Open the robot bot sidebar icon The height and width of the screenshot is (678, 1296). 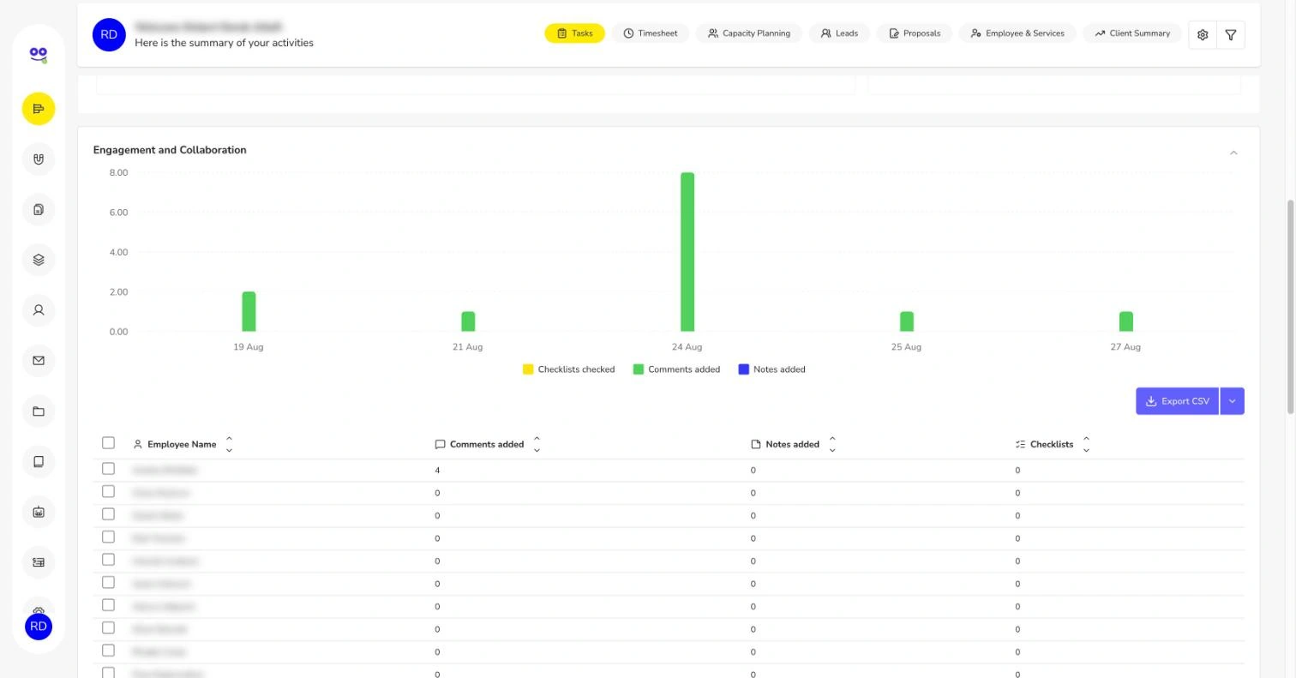tap(39, 512)
